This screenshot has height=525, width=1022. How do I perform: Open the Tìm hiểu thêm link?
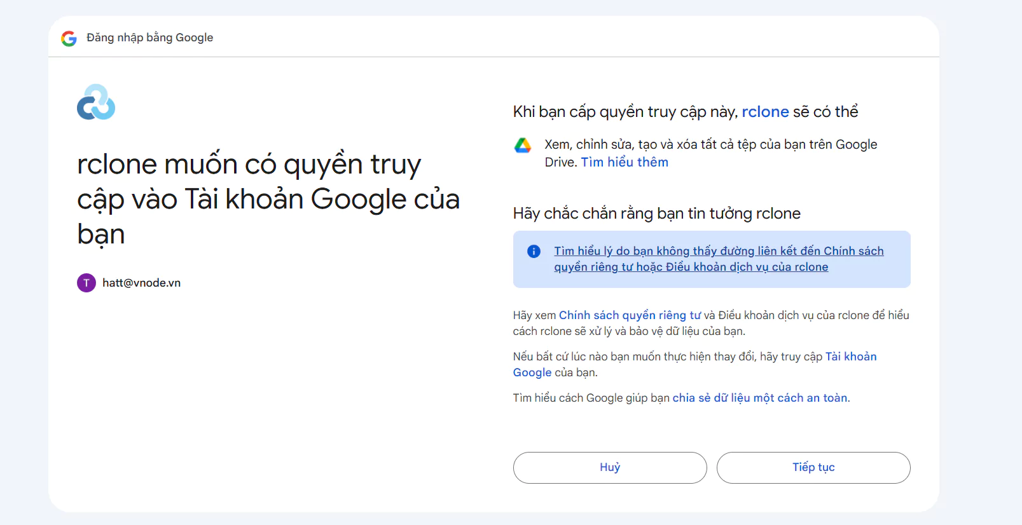625,162
